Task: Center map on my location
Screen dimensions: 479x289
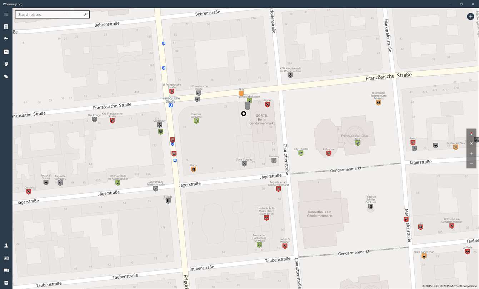Action: coord(471,143)
